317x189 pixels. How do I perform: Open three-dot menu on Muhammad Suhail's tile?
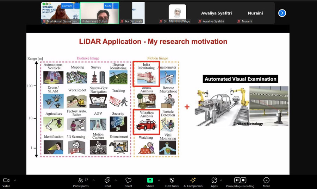[116, 6]
